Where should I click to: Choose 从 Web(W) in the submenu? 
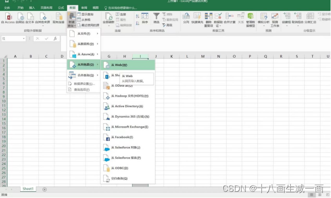pos(128,65)
